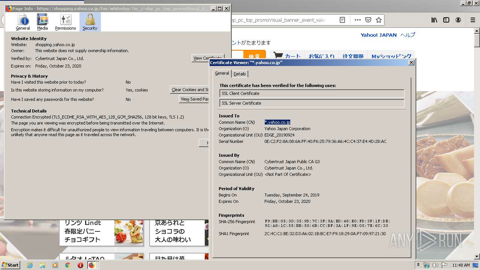
Task: Open the Action Center flag icon
Action: [x=444, y=265]
